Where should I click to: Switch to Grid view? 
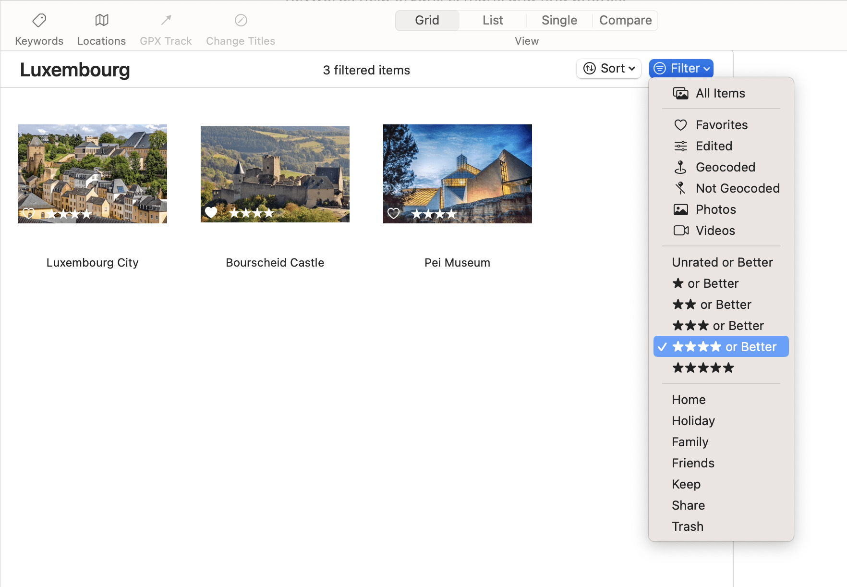click(427, 20)
